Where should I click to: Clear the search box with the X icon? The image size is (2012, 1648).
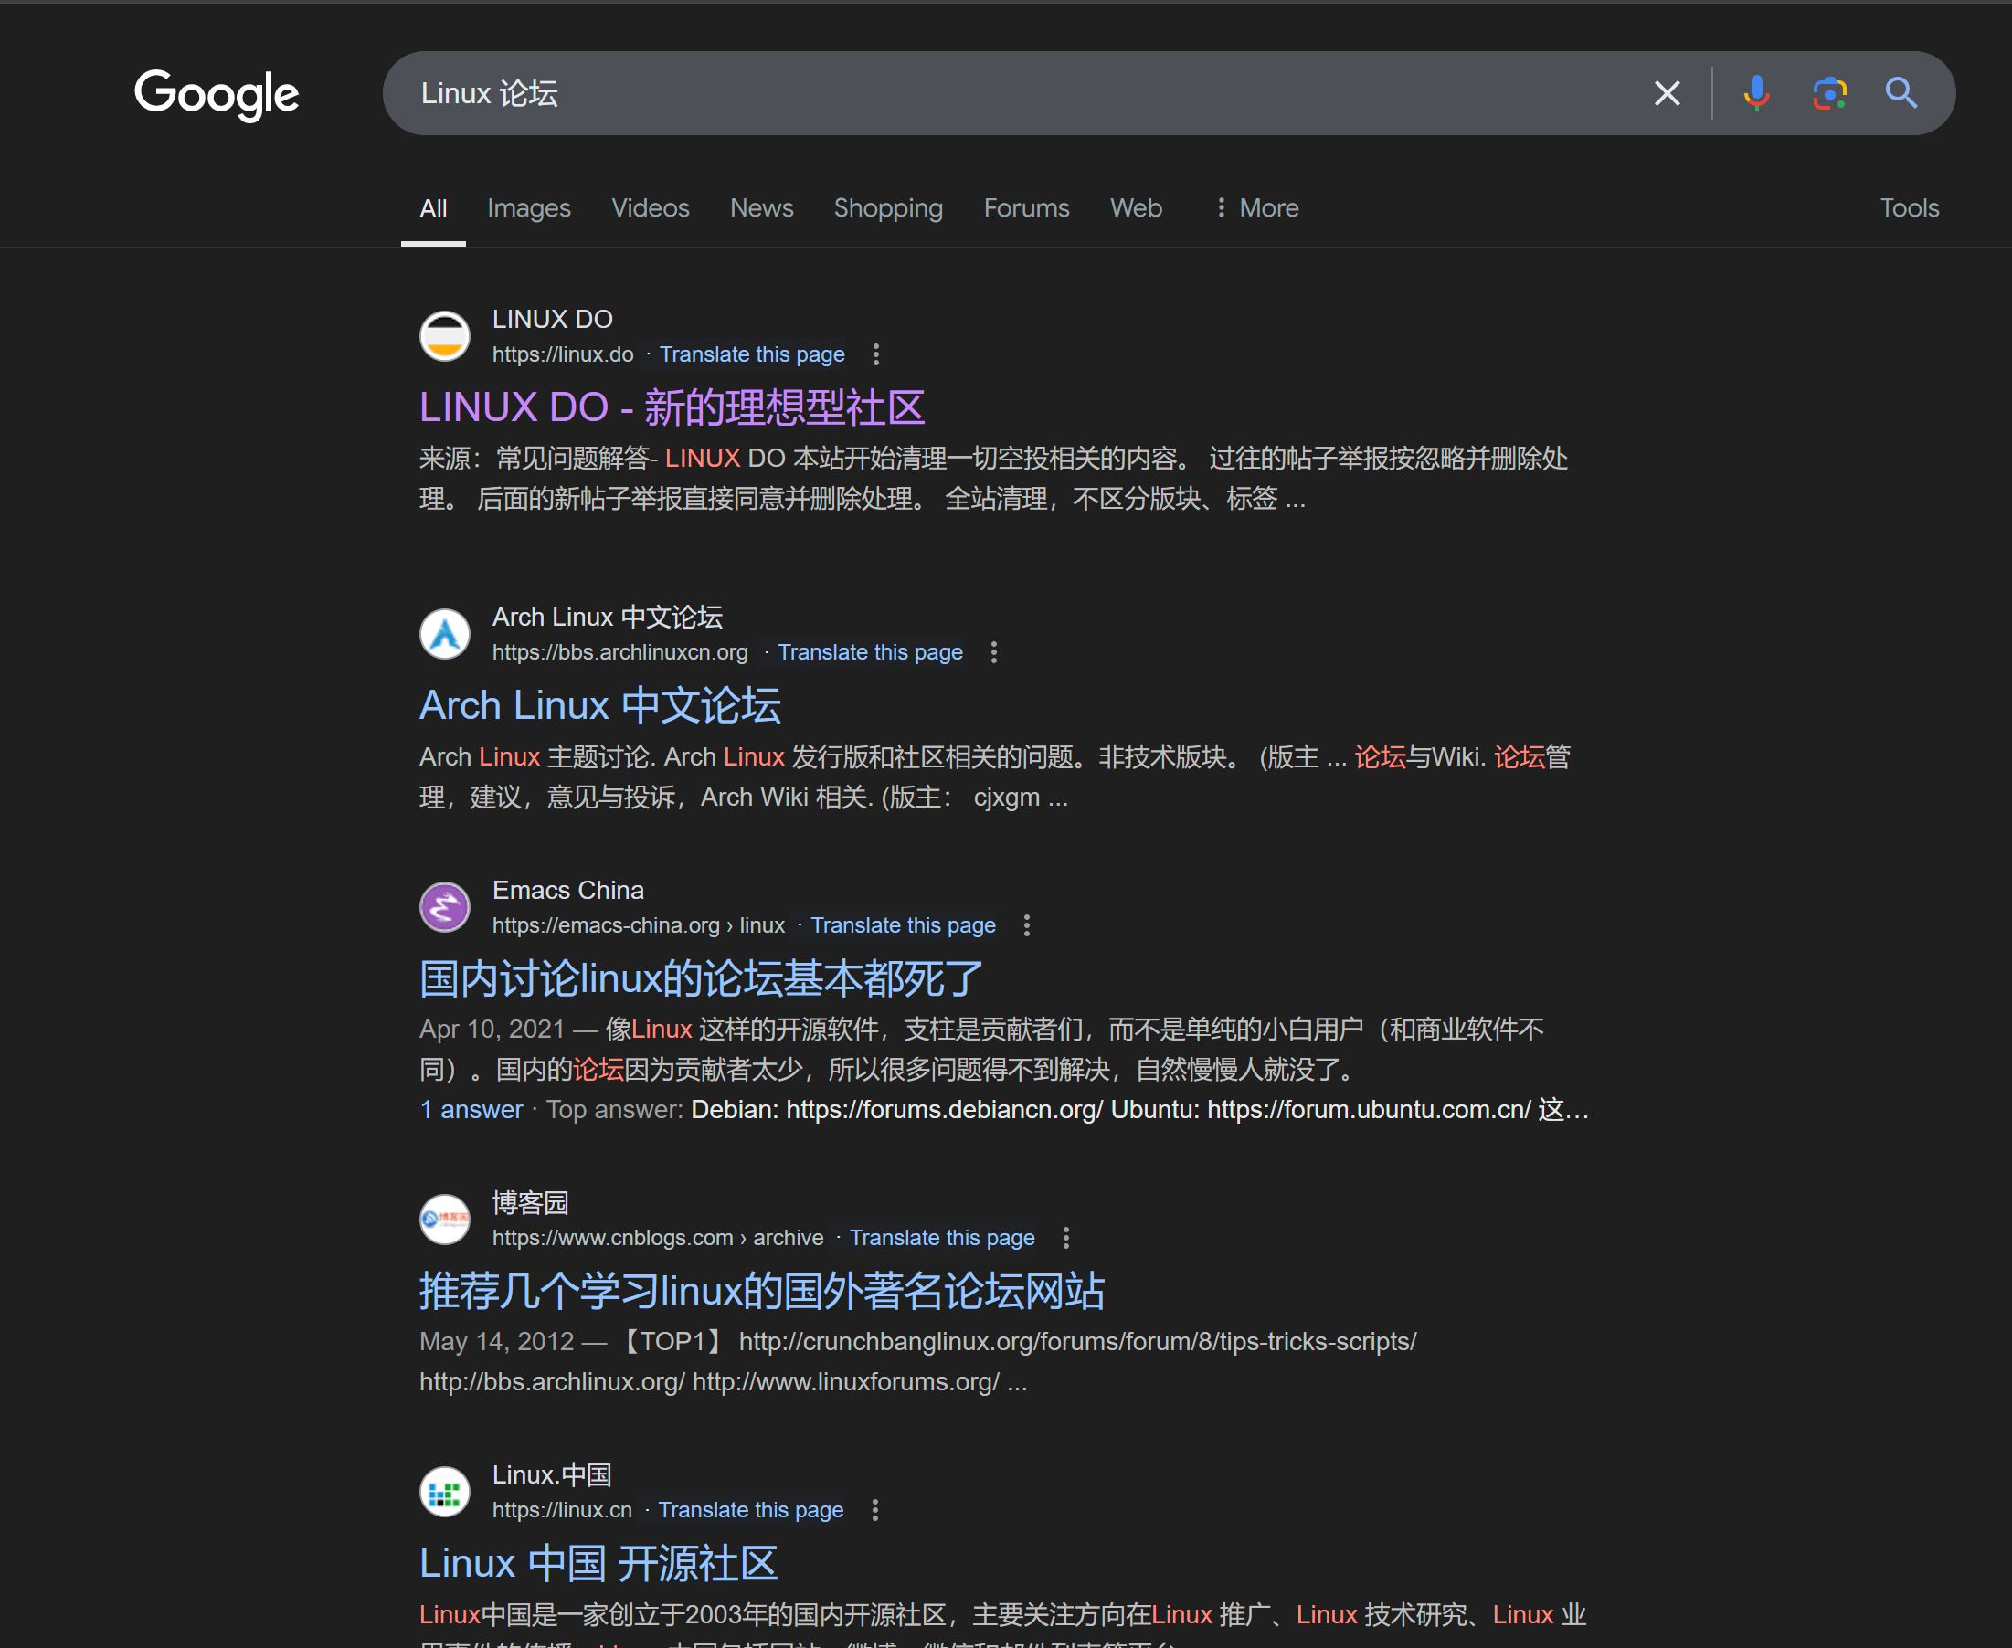(1667, 93)
